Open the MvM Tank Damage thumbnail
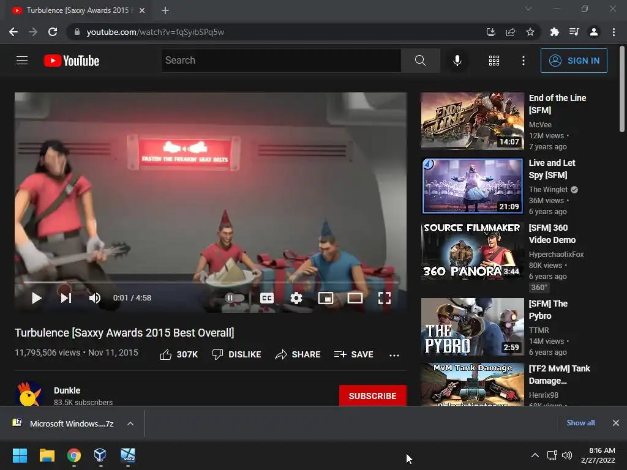The height and width of the screenshot is (470, 627). (x=472, y=384)
